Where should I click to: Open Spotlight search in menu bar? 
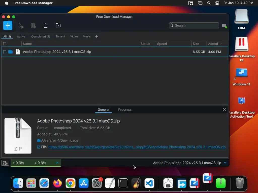click(x=209, y=3)
